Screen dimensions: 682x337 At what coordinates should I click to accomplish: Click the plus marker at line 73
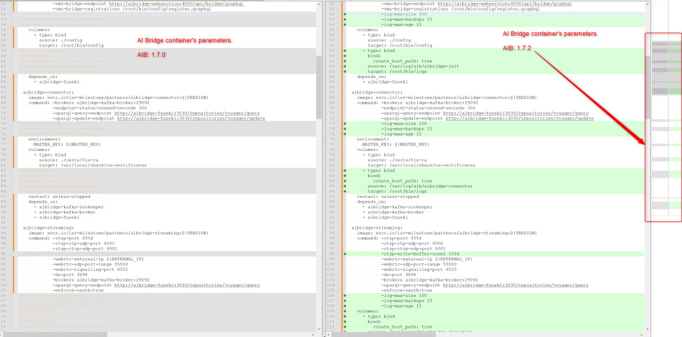tap(344, 124)
